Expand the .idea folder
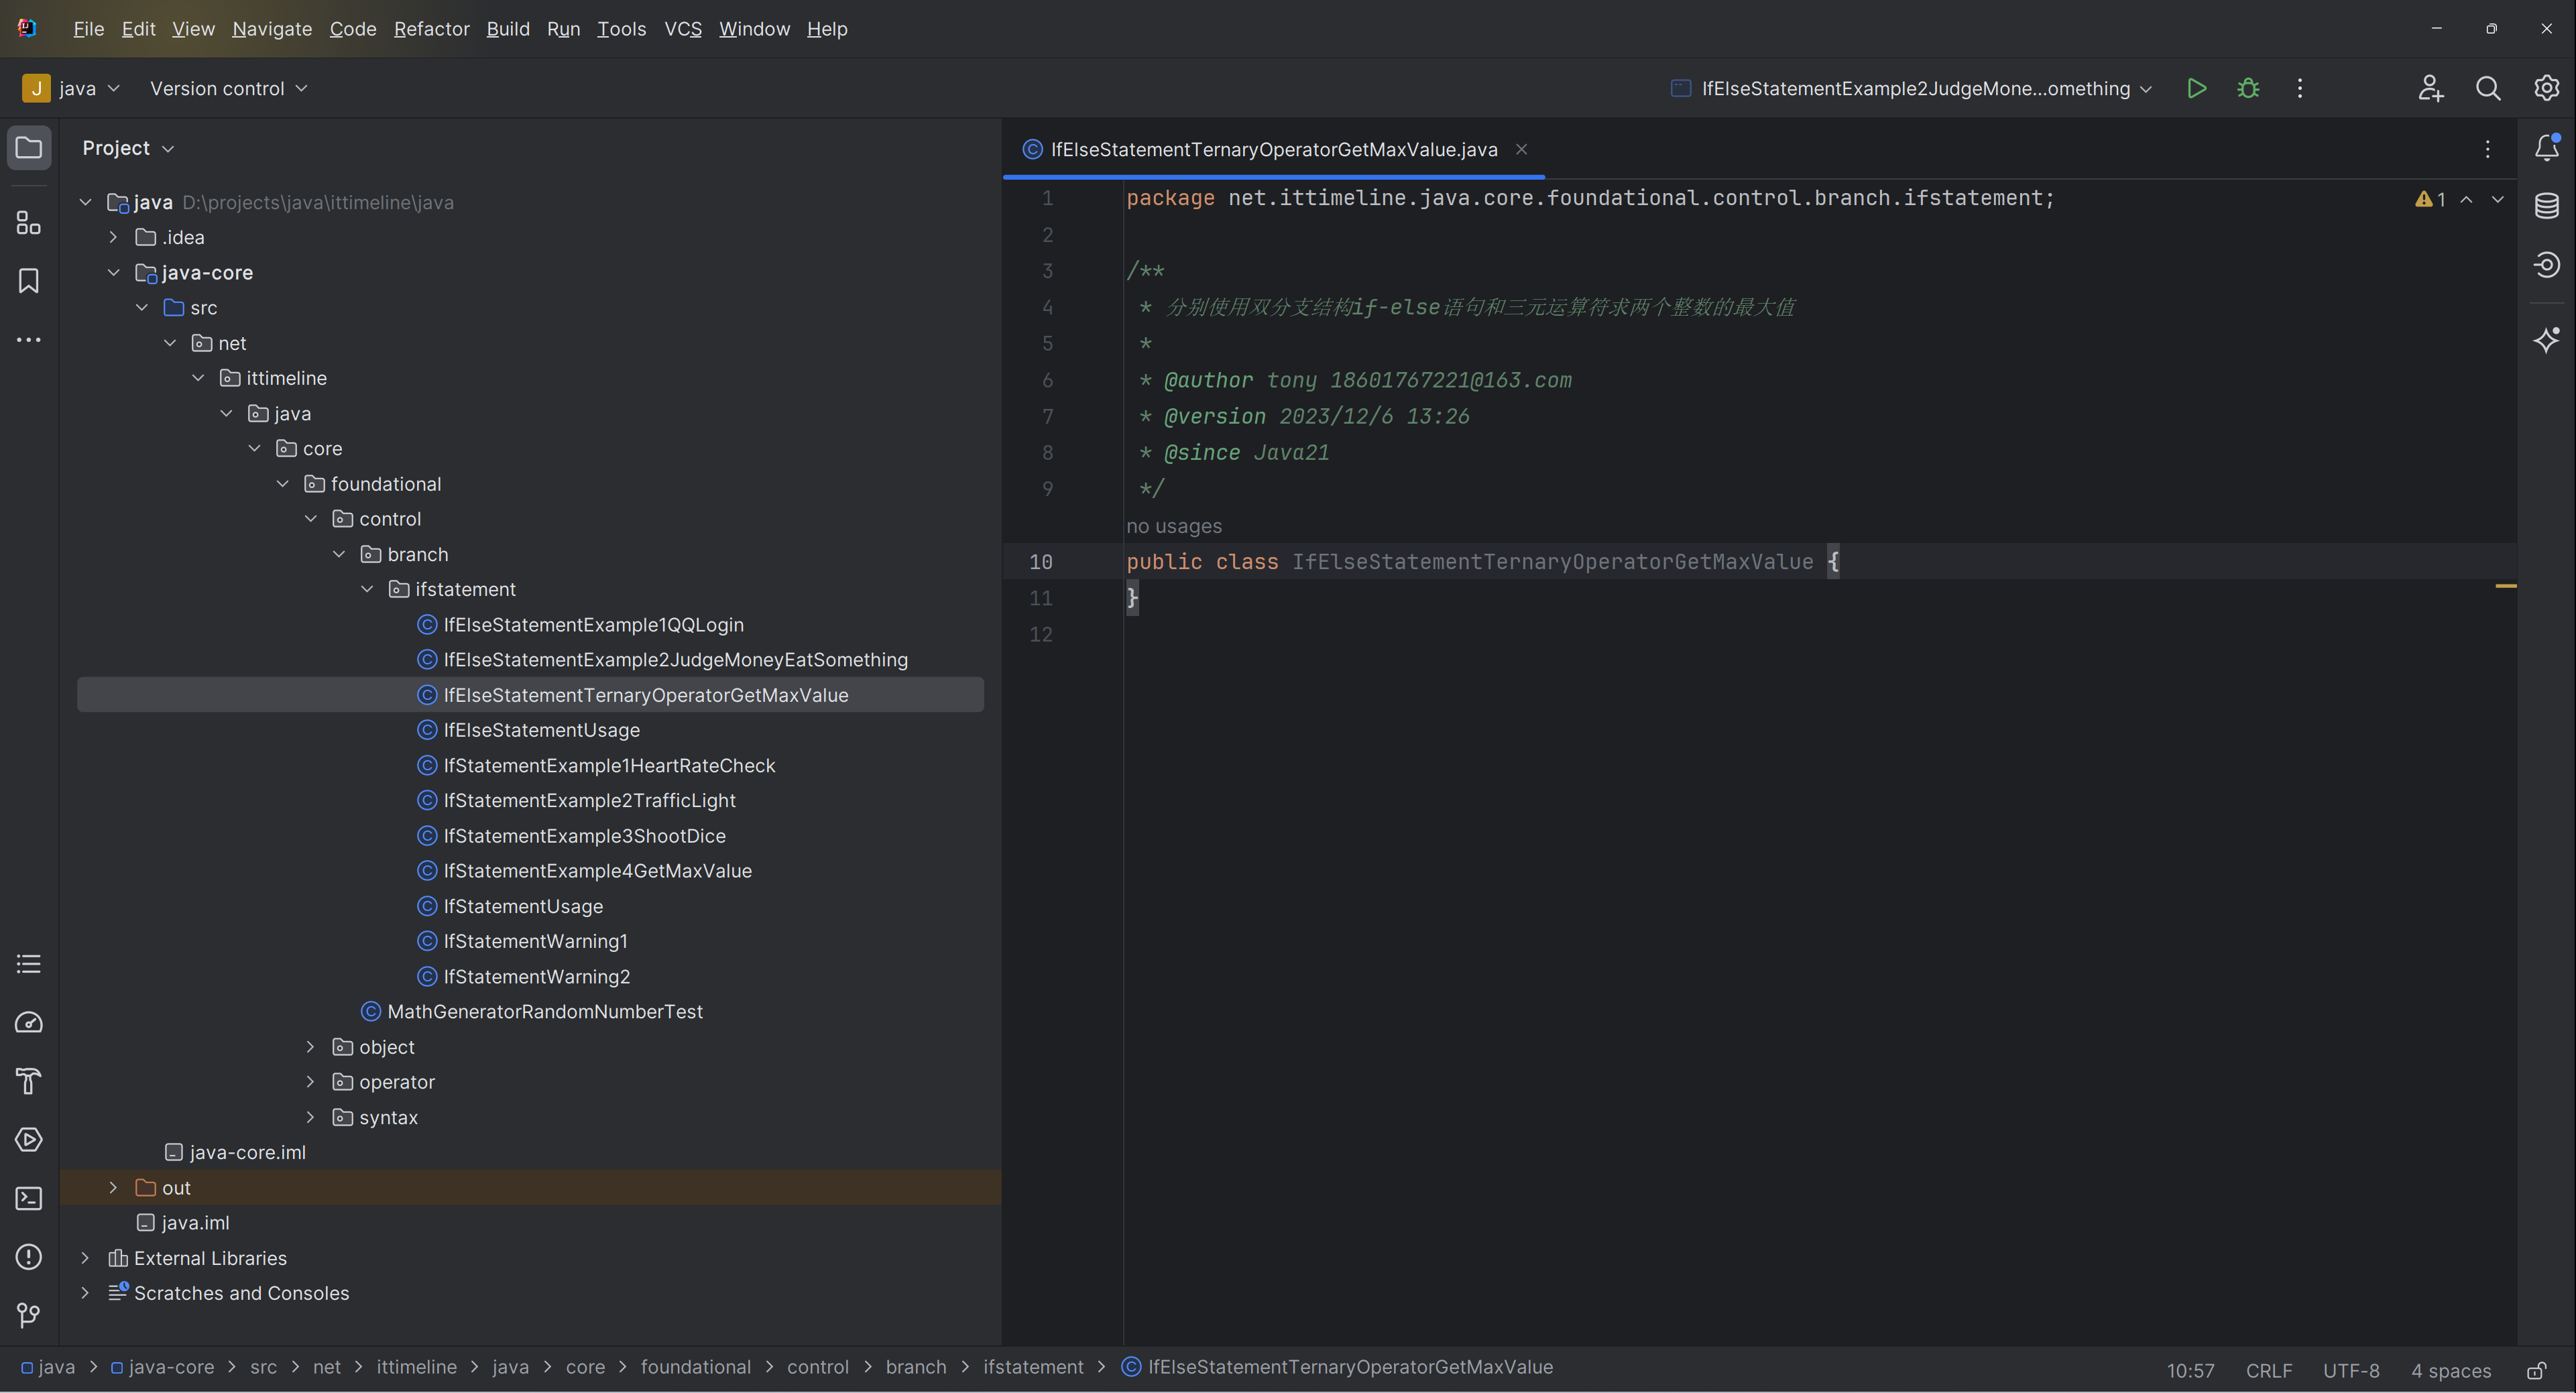This screenshot has width=2576, height=1393. [x=113, y=237]
